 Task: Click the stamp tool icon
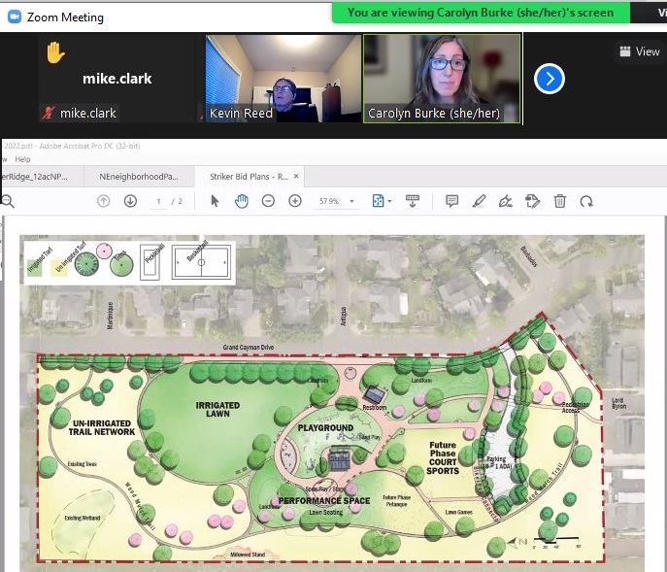click(532, 201)
